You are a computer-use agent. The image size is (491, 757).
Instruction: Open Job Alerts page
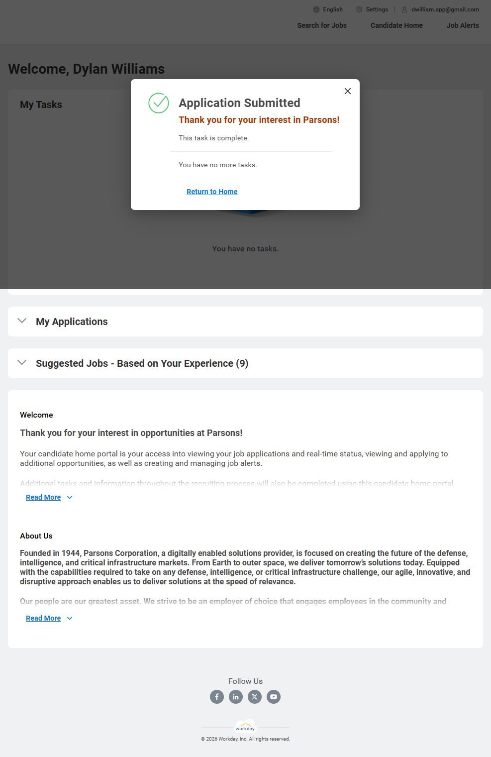point(463,25)
